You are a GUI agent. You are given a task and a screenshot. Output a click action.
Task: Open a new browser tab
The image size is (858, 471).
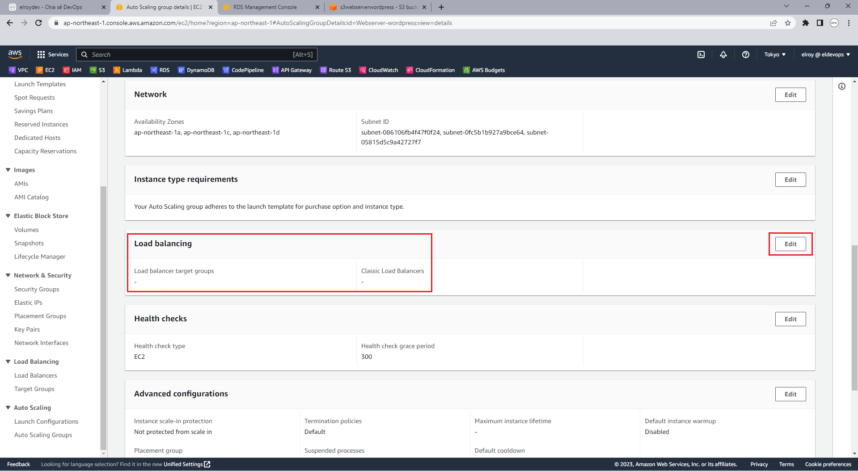pos(441,7)
